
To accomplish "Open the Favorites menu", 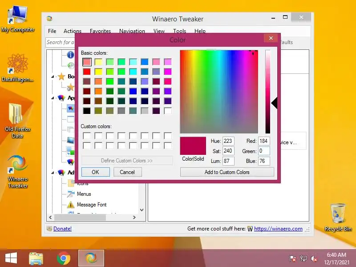I will coord(100,31).
